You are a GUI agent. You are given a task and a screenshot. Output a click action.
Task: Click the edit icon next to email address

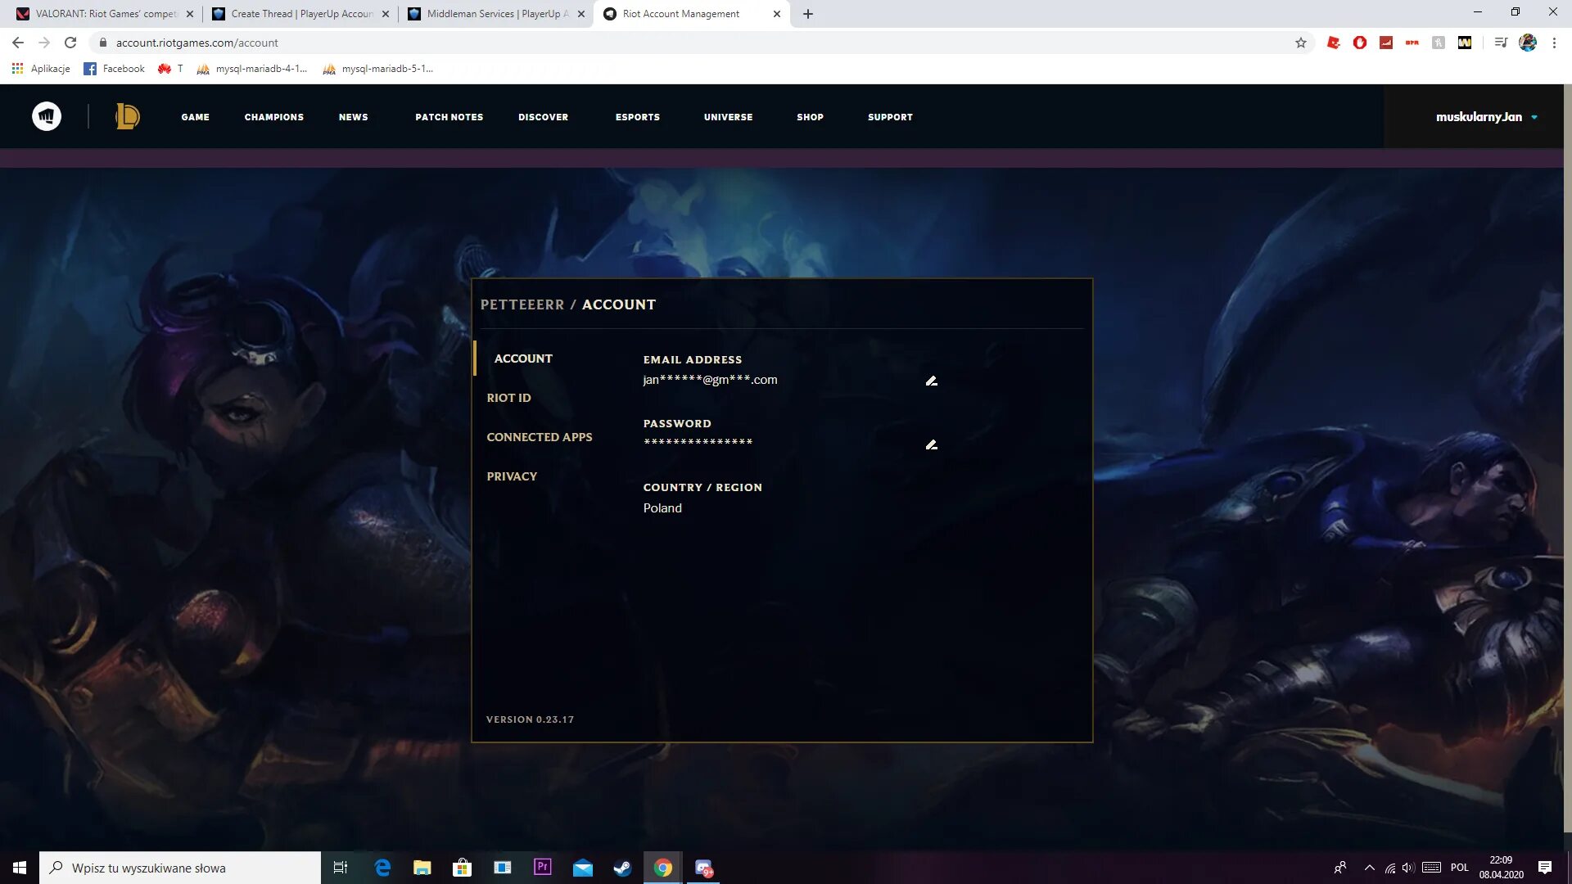[931, 380]
